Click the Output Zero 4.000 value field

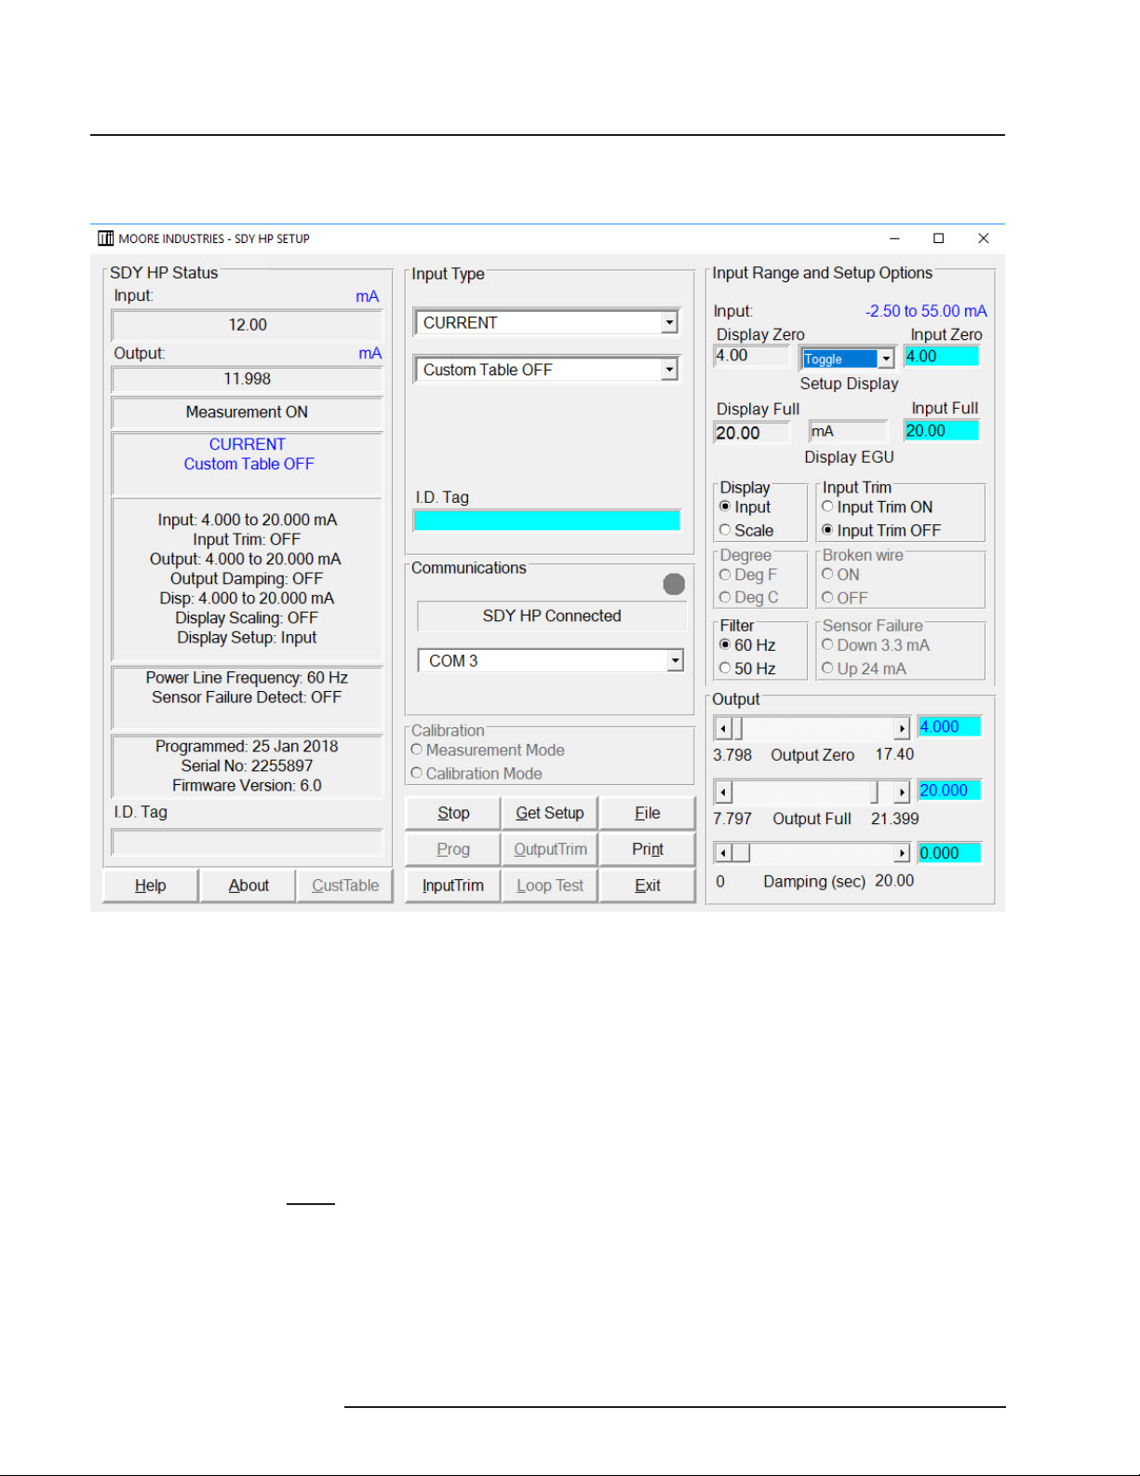(949, 727)
